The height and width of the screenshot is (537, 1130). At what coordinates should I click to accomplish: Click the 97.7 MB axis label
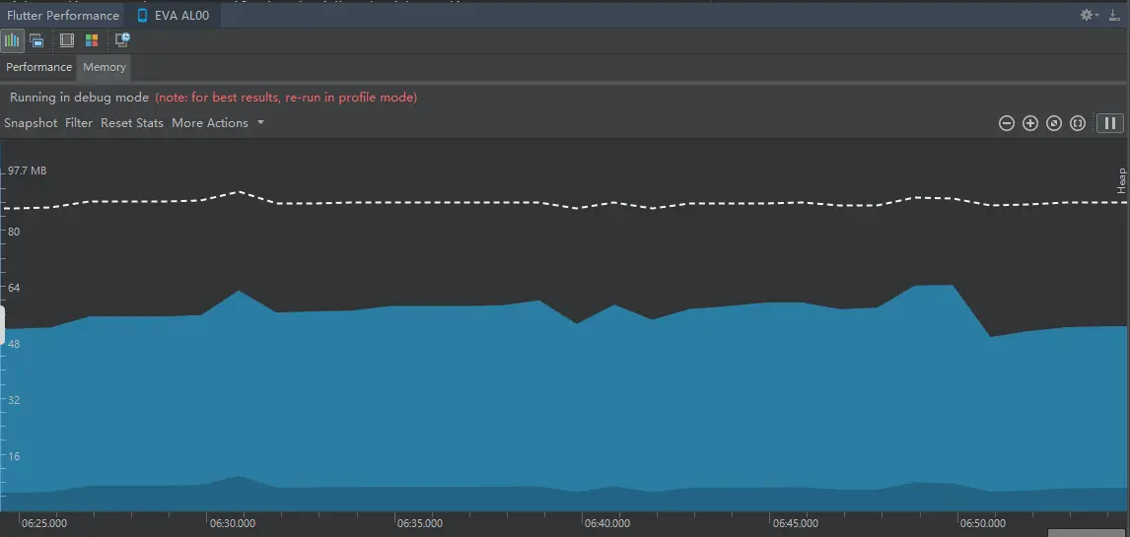pyautogui.click(x=28, y=171)
